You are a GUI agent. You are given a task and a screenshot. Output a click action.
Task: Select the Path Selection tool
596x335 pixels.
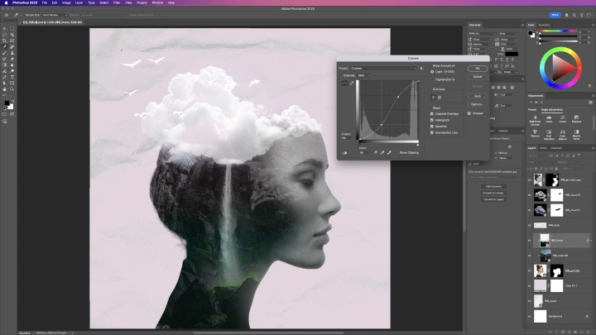pyautogui.click(x=5, y=83)
